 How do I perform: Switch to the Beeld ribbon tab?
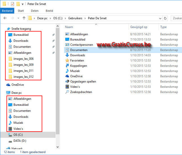click(x=49, y=11)
